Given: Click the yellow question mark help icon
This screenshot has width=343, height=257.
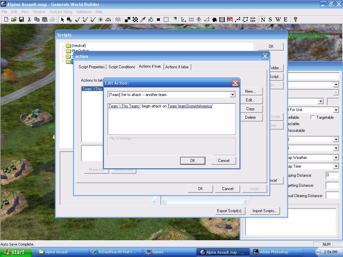Looking at the screenshot, I should [295, 19].
